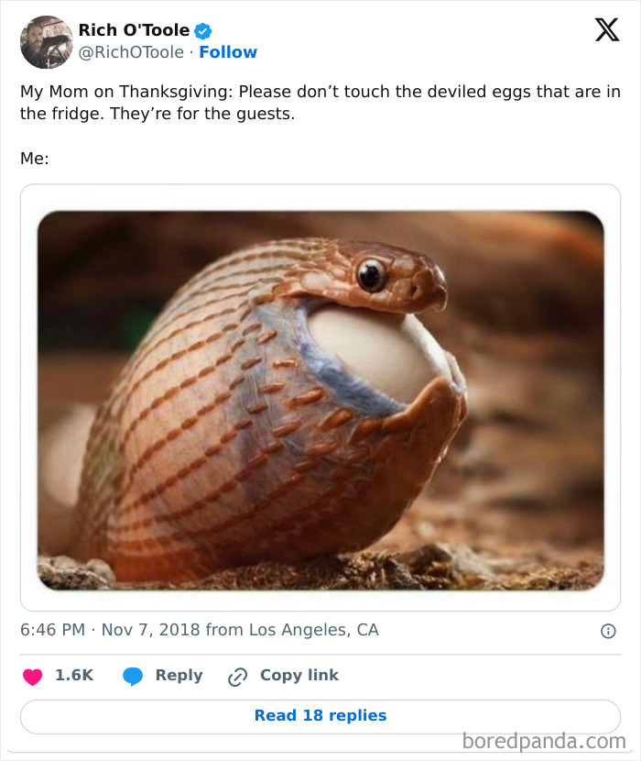Image resolution: width=641 pixels, height=761 pixels.
Task: Click the Reply speech-bubble icon
Action: coord(135,676)
